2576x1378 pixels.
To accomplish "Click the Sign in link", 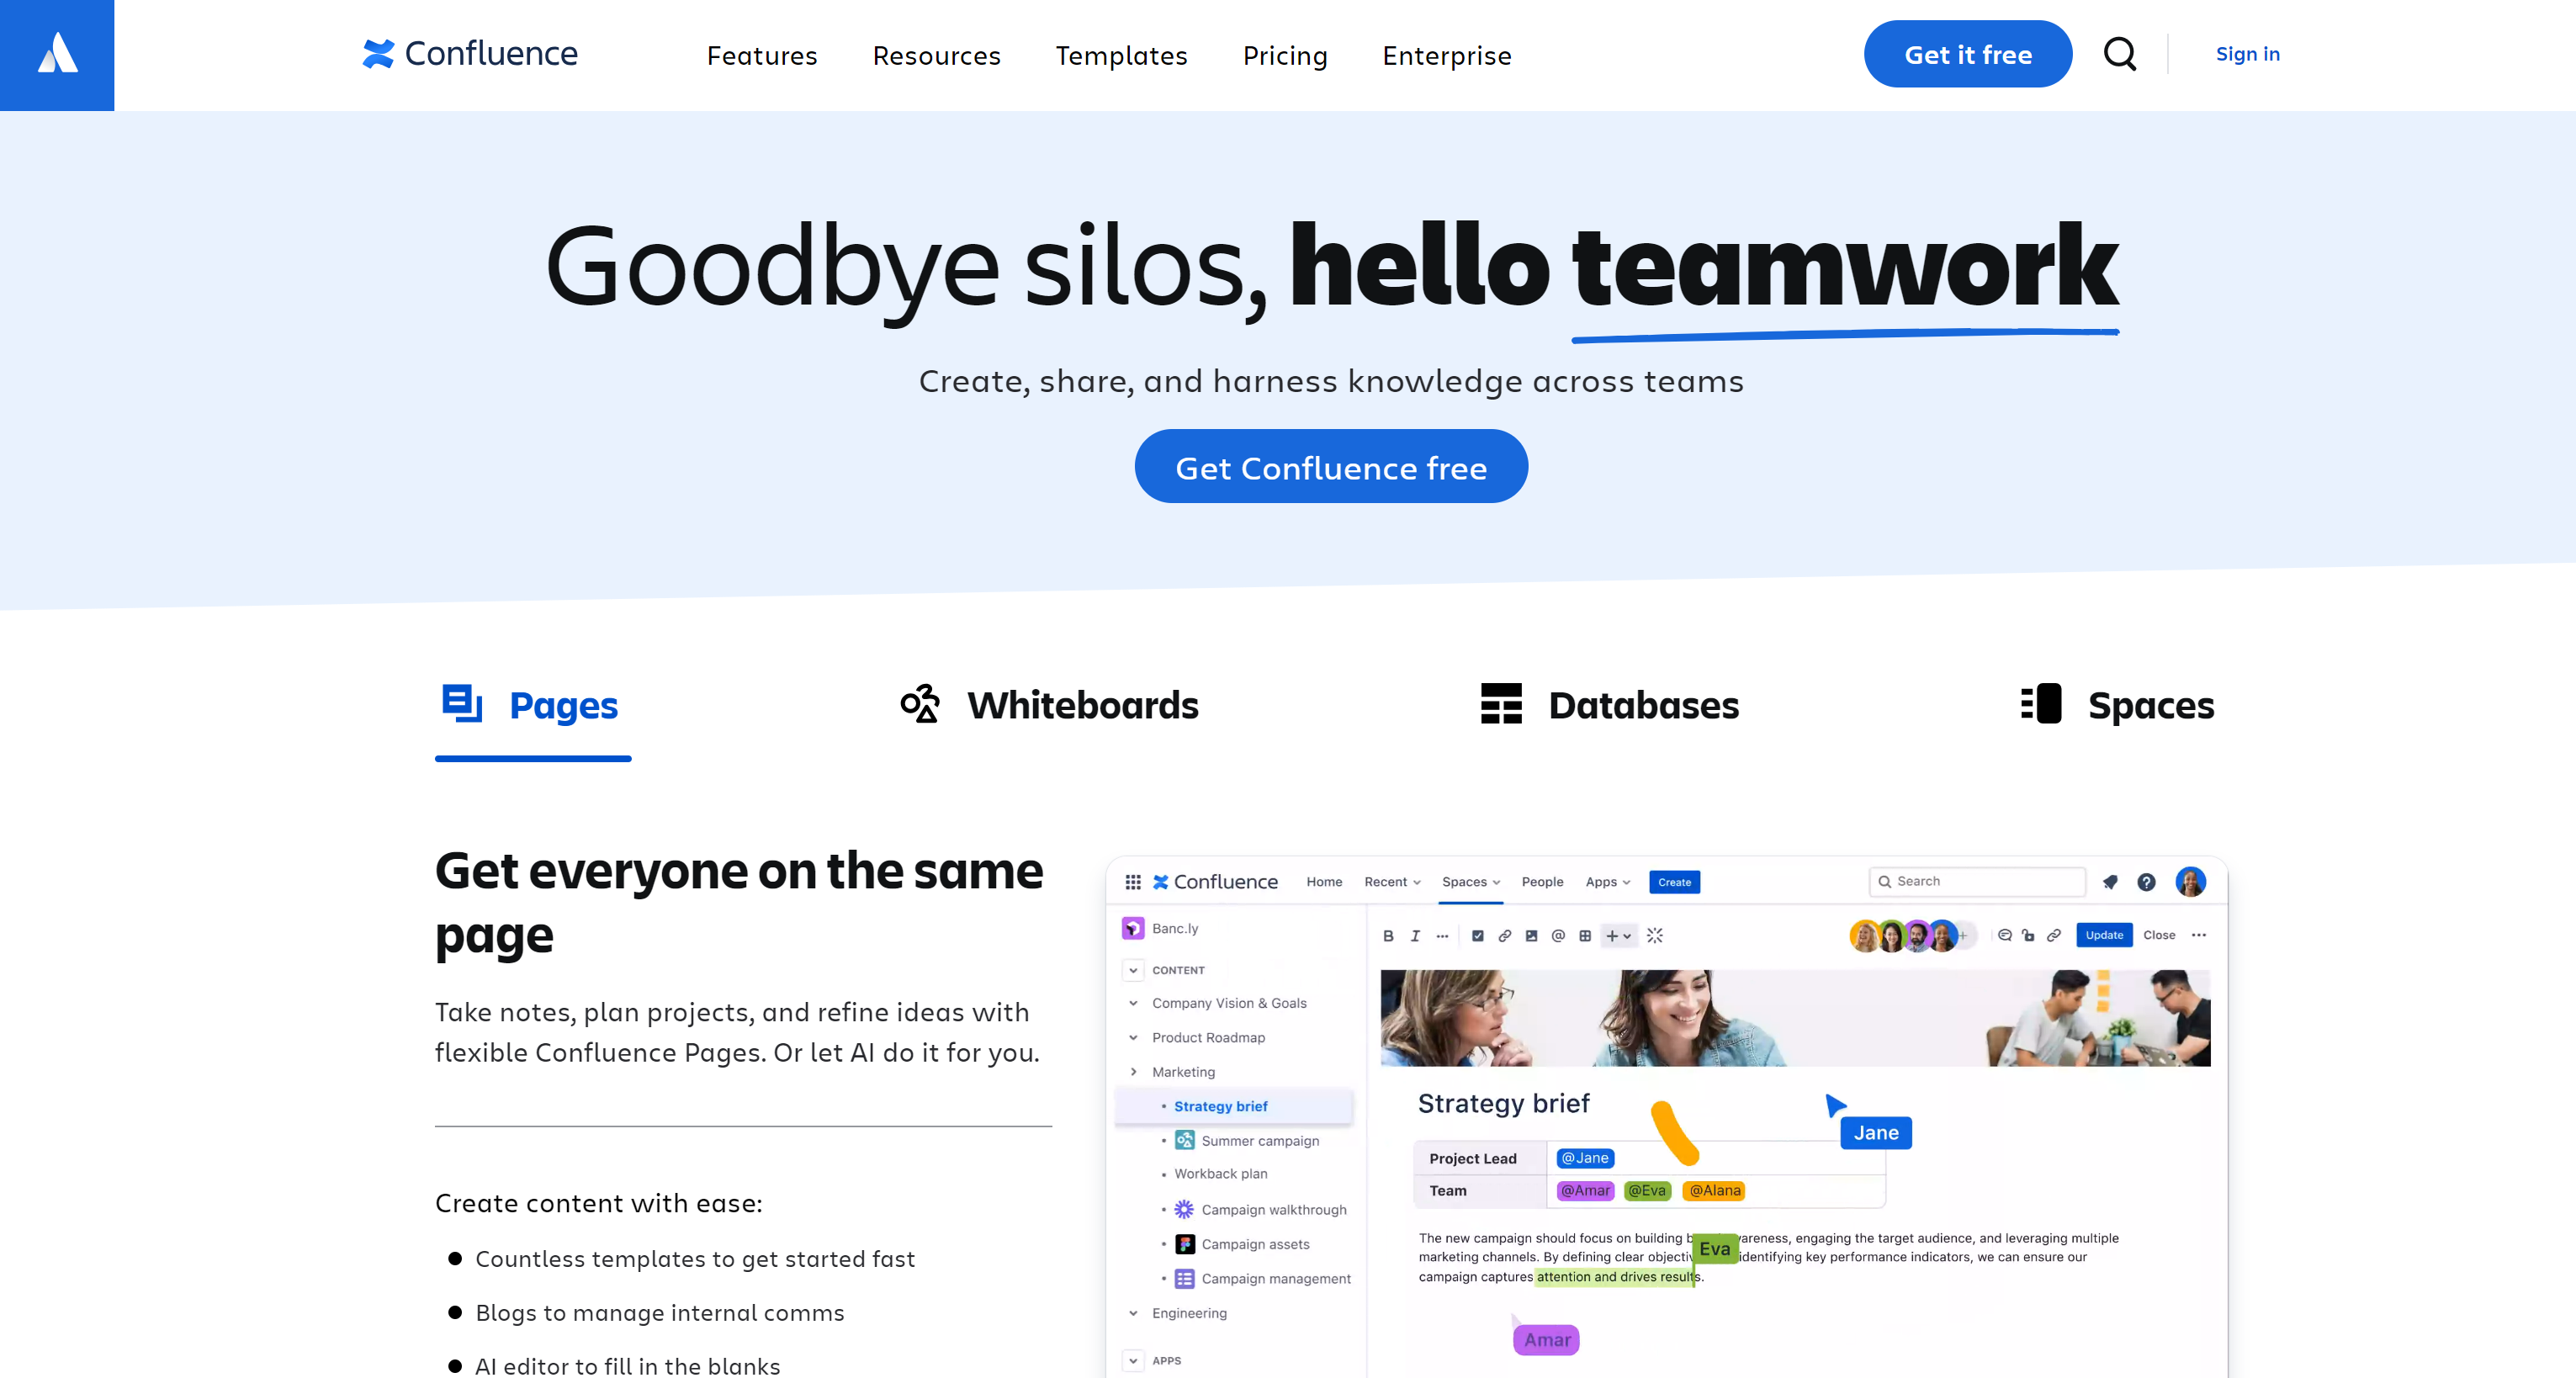I will pos(2247,53).
